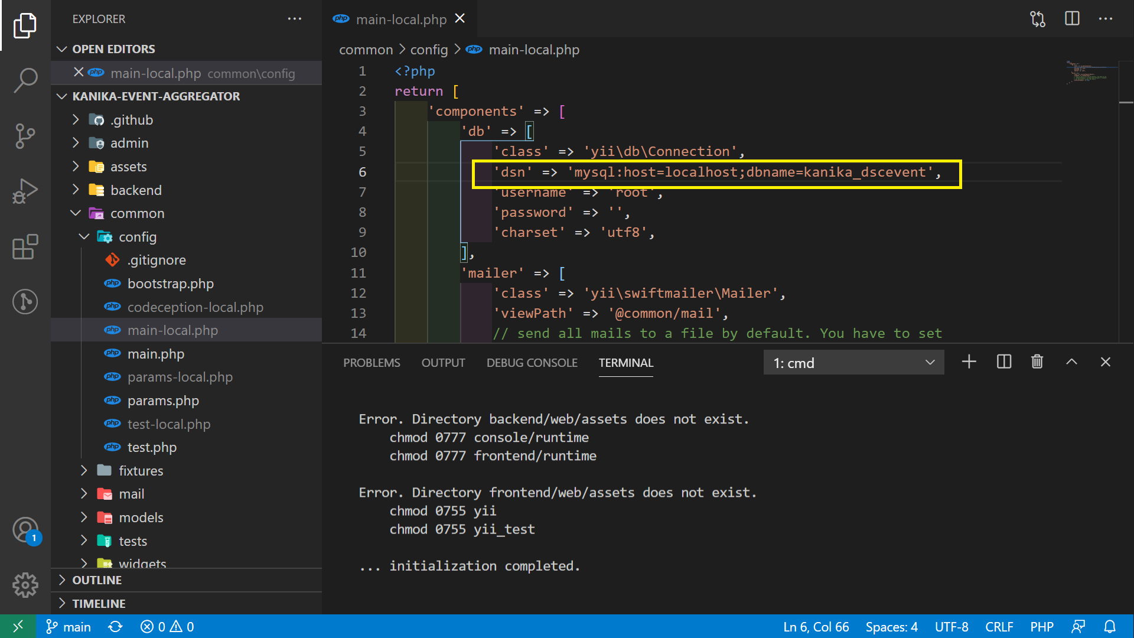Open Explorer more actions menu
Viewport: 1134px width, 638px height.
coord(294,19)
